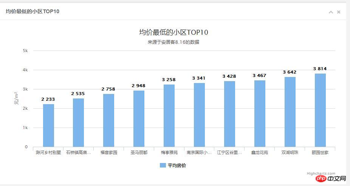This screenshot has width=350, height=186.
Task: Click the x-axis label 石桥镇高庙…
Action: tap(79, 152)
